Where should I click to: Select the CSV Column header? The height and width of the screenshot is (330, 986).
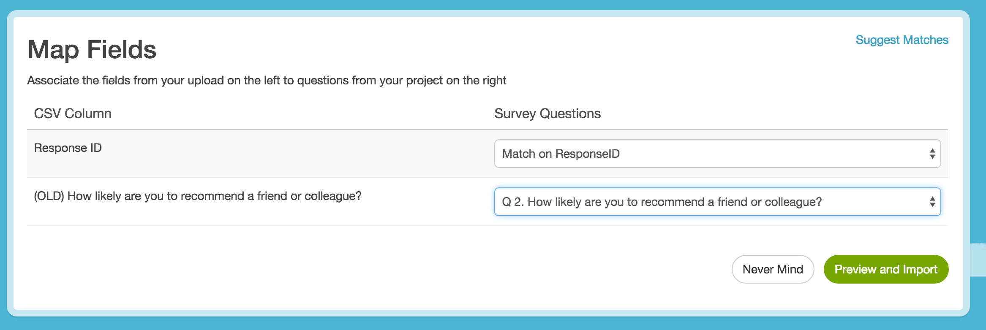(73, 114)
